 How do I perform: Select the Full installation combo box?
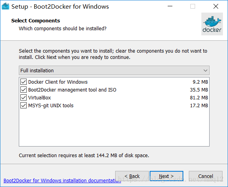[x=114, y=70]
